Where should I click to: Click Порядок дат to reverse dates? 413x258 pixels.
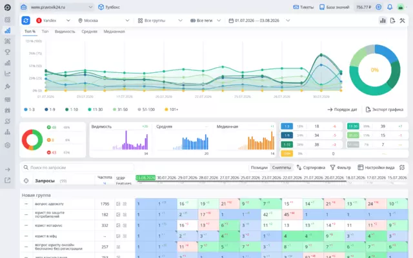pyautogui.click(x=342, y=110)
